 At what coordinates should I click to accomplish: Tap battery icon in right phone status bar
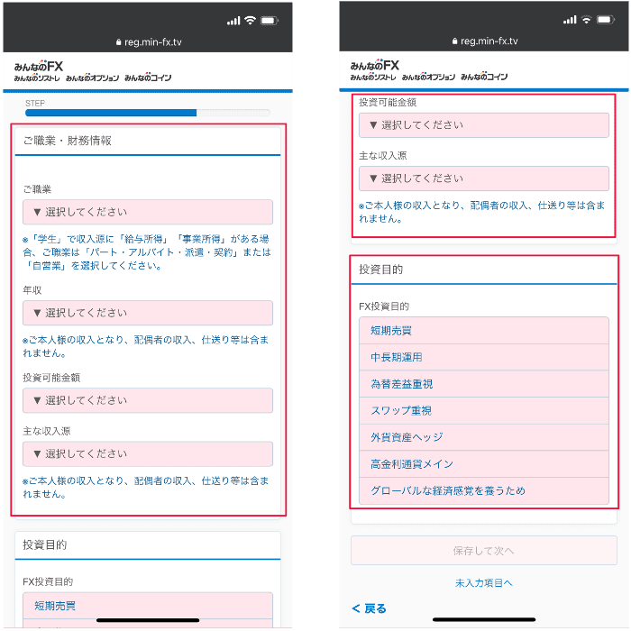tap(606, 19)
